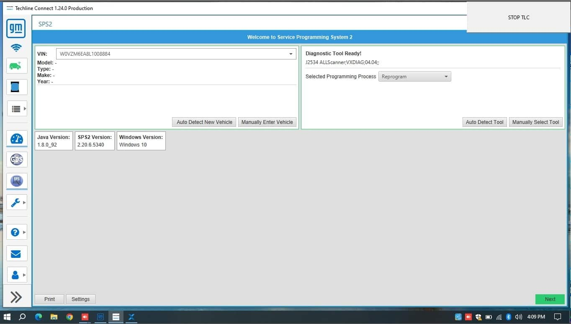The width and height of the screenshot is (571, 324).
Task: Click the STOP TLC button
Action: [x=519, y=18]
